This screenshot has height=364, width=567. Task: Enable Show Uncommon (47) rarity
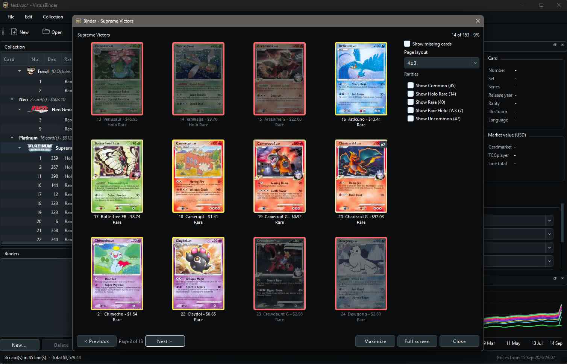click(x=411, y=118)
